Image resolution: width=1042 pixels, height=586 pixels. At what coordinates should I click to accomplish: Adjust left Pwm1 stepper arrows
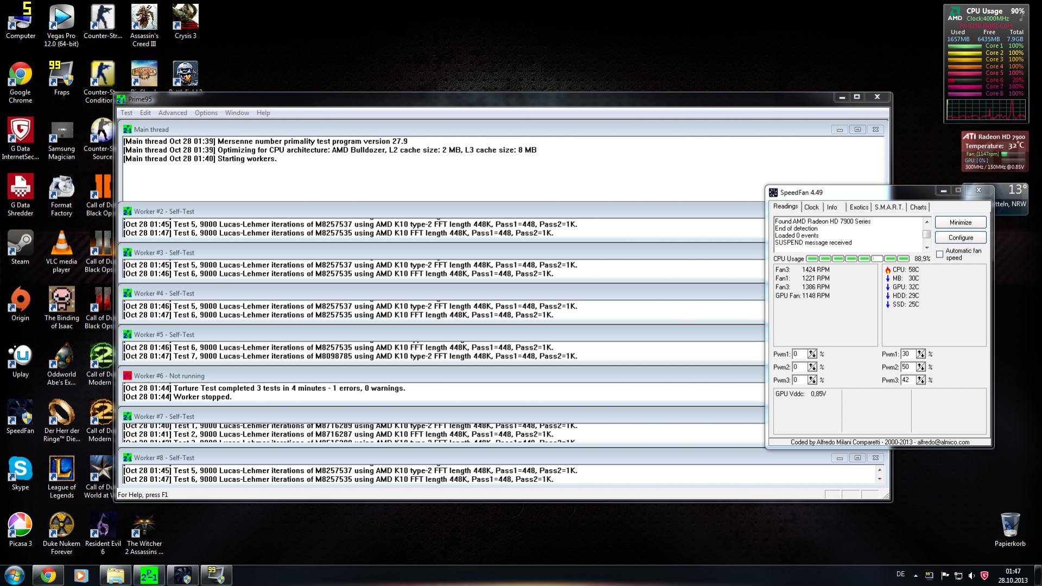812,354
